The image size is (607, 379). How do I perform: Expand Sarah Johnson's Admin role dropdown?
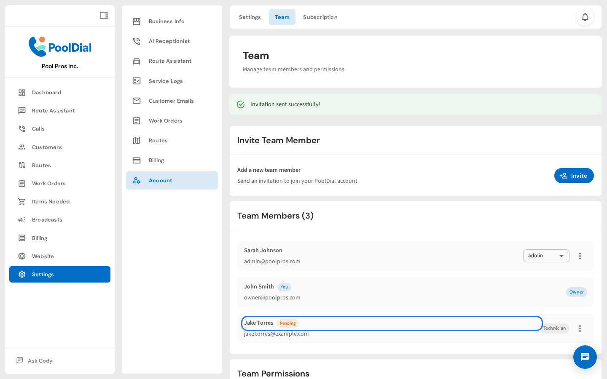coord(546,256)
